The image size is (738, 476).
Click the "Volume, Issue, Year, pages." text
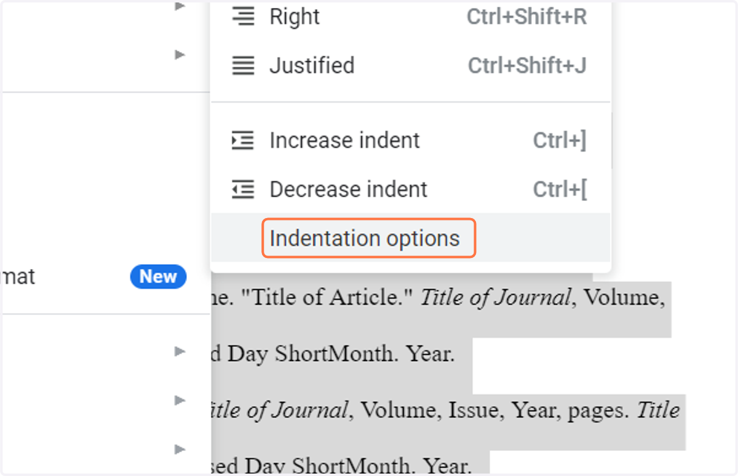pyautogui.click(x=494, y=410)
